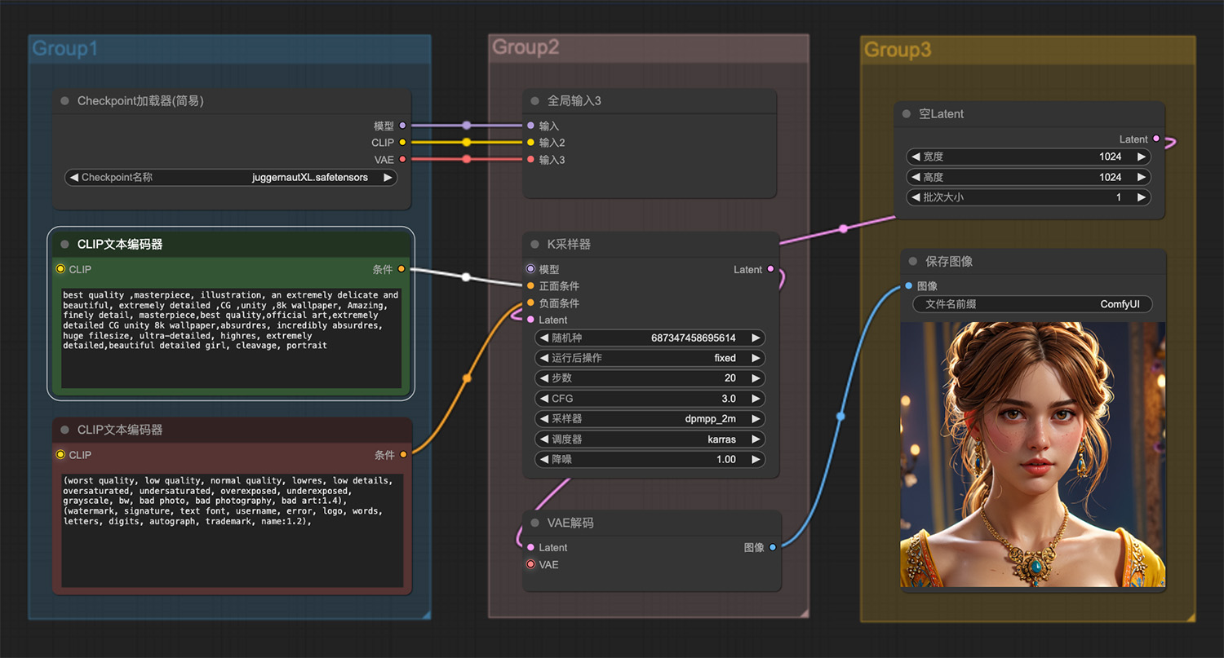Click the CFG 3.0 value field
This screenshot has height=658, width=1224.
[650, 399]
